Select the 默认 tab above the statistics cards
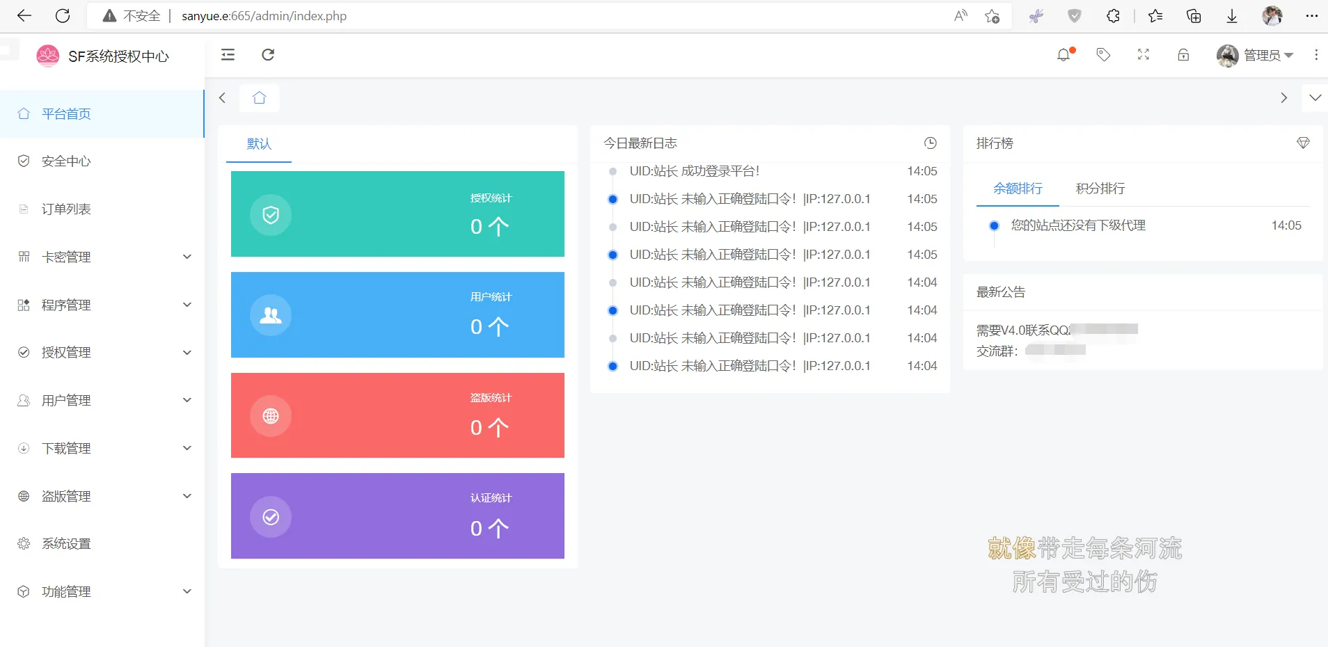 click(258, 144)
